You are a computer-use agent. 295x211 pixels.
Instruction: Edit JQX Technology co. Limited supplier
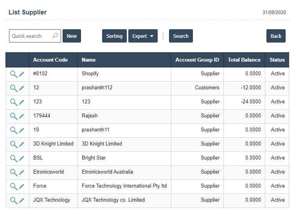click(x=22, y=200)
